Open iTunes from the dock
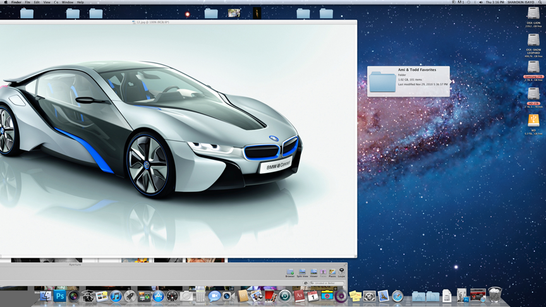This screenshot has height=307, width=546. [x=116, y=296]
